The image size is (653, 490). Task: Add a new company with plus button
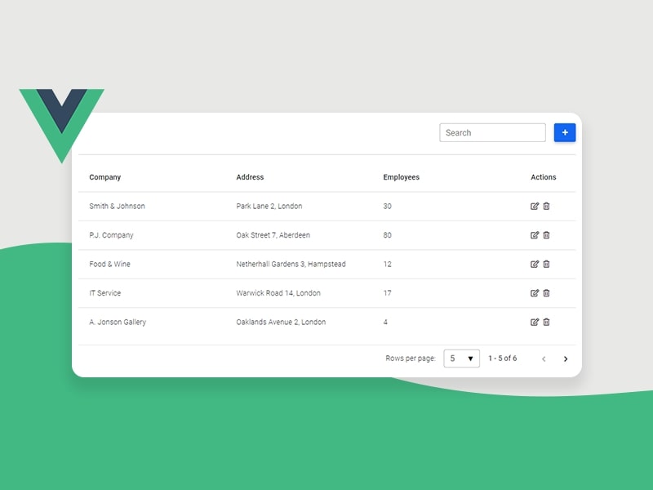565,132
